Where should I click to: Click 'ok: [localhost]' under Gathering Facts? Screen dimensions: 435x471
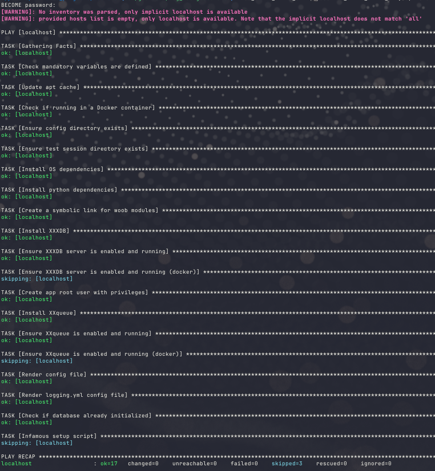(x=26, y=53)
